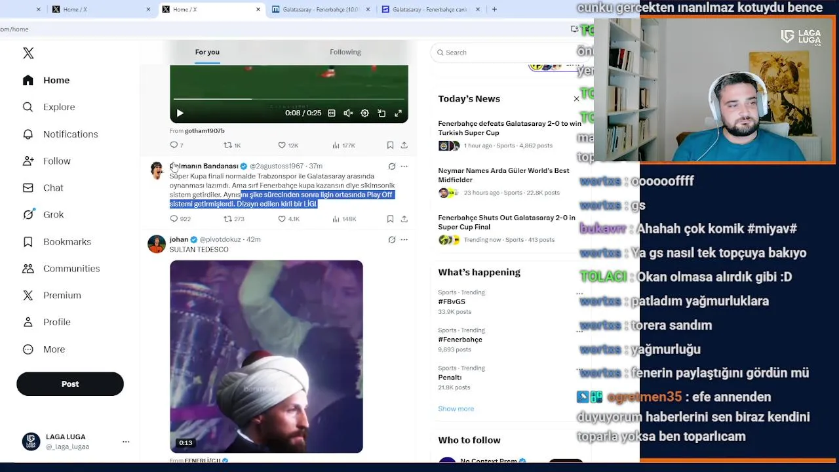This screenshot has width=839, height=472.
Task: Open Home in the sidebar
Action: 46,80
